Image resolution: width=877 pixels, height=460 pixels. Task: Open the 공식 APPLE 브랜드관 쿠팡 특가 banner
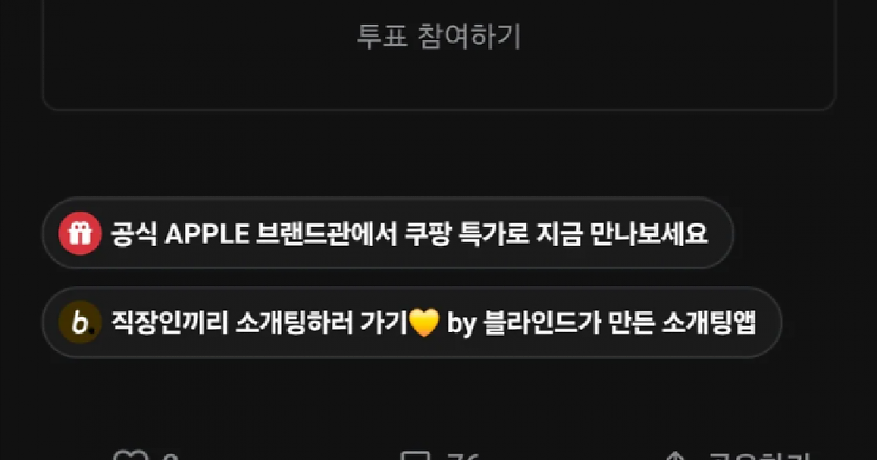click(x=387, y=234)
